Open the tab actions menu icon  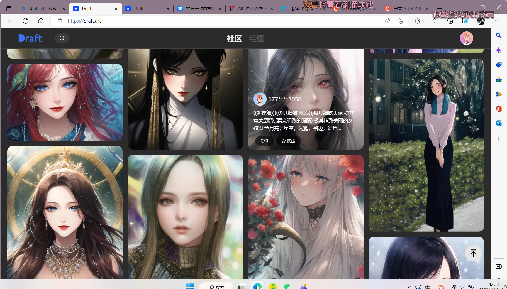9,9
